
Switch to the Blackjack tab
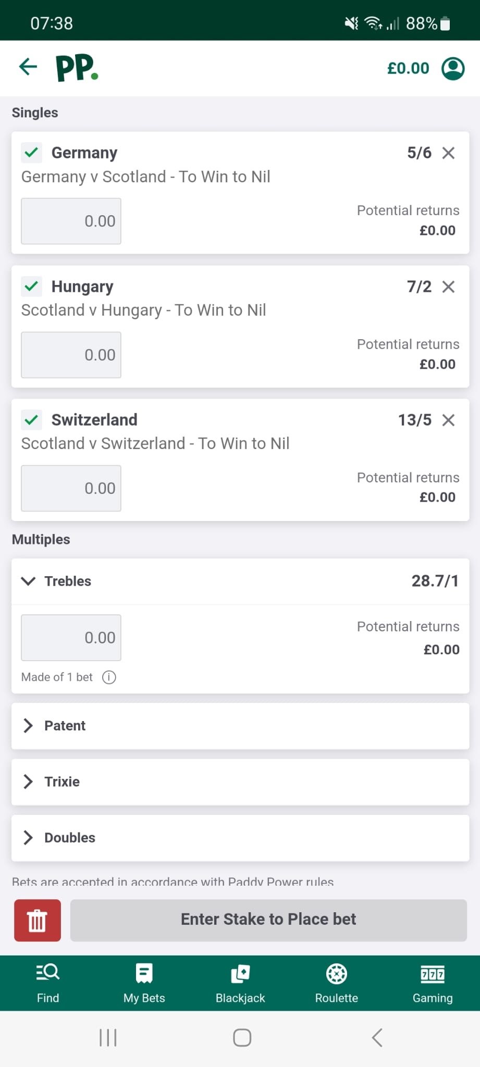click(x=240, y=983)
